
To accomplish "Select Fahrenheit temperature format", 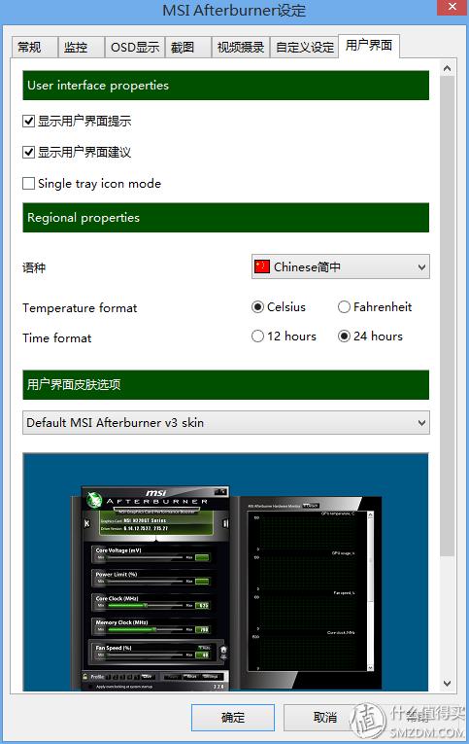I will [344, 307].
